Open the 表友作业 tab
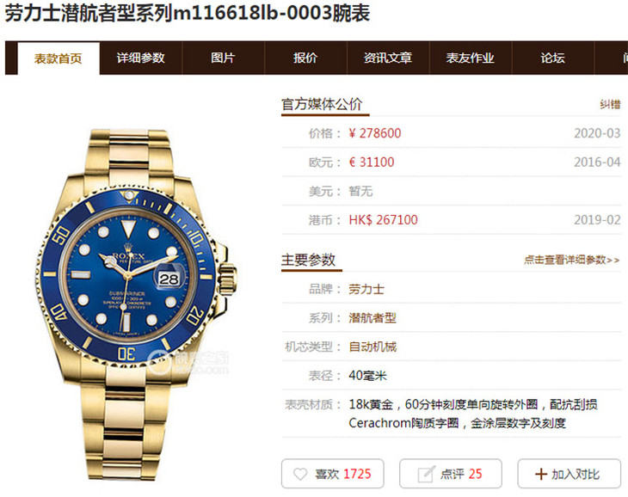The width and height of the screenshot is (628, 497). tap(471, 58)
